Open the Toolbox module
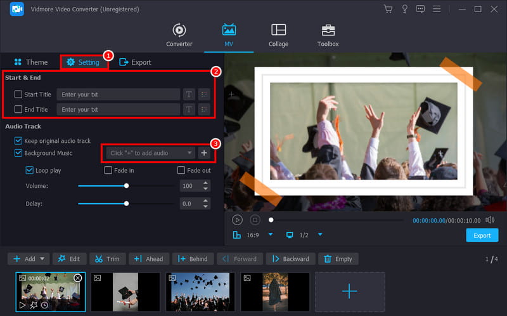 328,35
